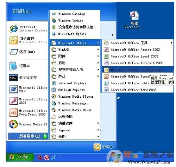Expand the Microsoft Office folder arrow
The width and height of the screenshot is (176, 167).
98,43
